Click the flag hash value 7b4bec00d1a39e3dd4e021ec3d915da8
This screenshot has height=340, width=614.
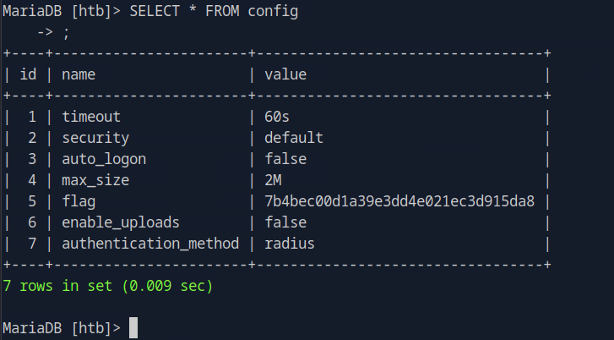pos(399,201)
